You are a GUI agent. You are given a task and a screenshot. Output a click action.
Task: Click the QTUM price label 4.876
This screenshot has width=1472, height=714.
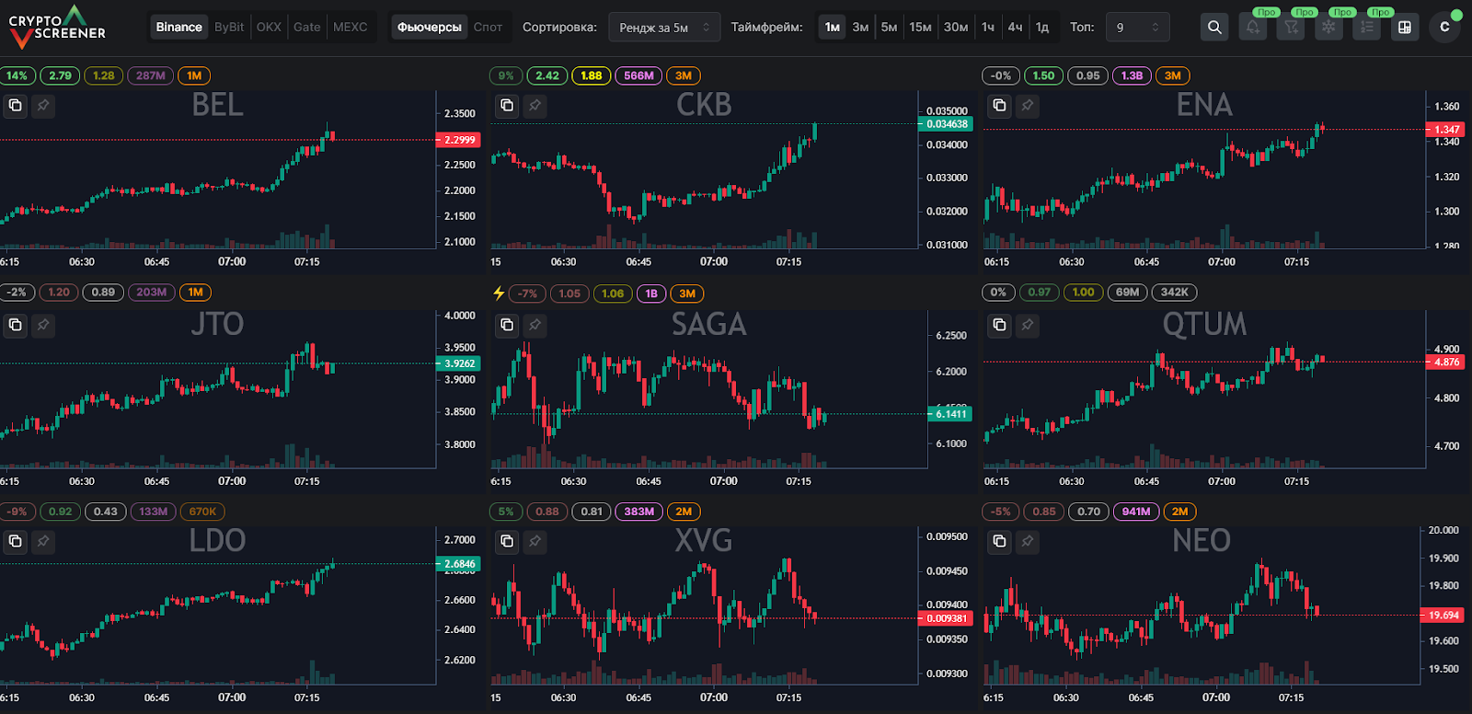[1445, 363]
